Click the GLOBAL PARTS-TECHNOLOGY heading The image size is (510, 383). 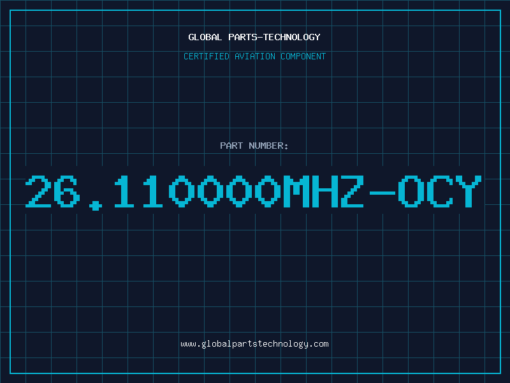pos(254,37)
